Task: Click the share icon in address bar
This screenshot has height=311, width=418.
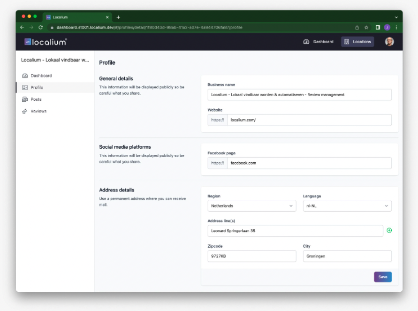Action: tap(357, 28)
